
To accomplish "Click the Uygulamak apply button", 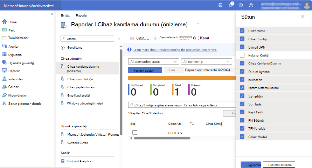I will [x=251, y=165].
